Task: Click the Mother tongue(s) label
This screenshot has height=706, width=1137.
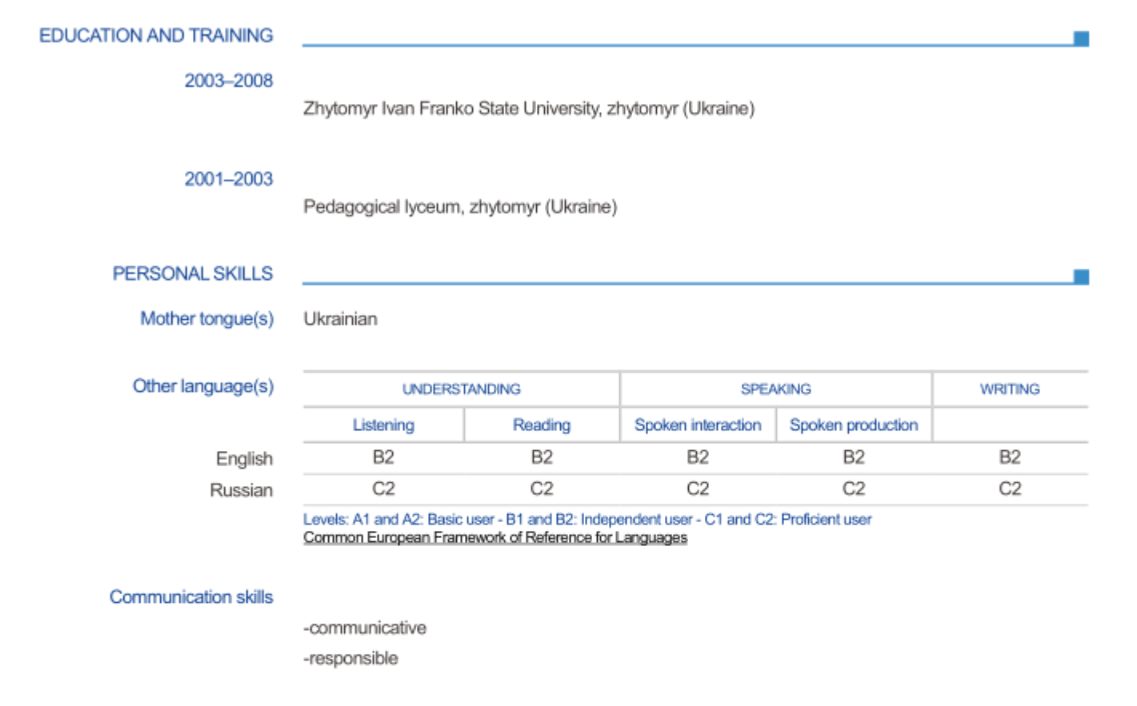Action: point(206,319)
